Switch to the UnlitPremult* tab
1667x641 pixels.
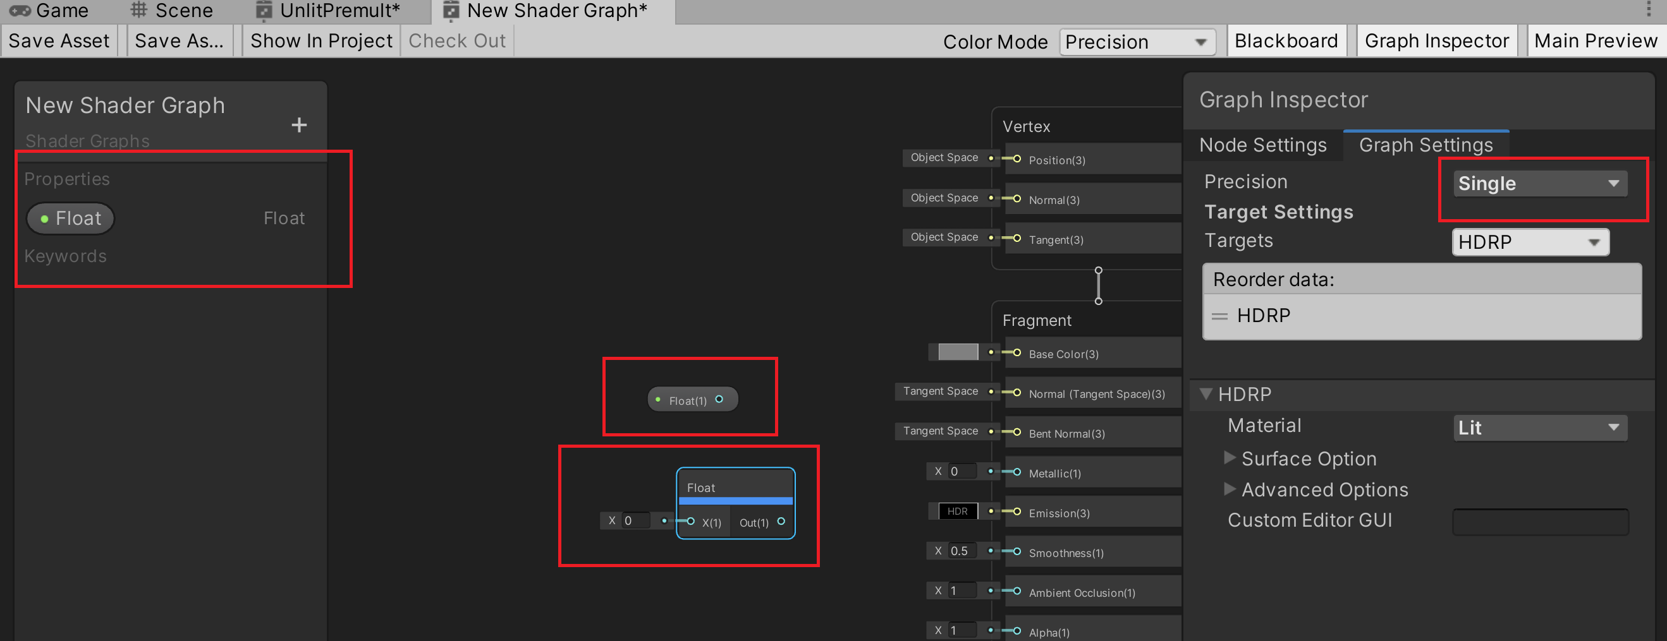(328, 10)
